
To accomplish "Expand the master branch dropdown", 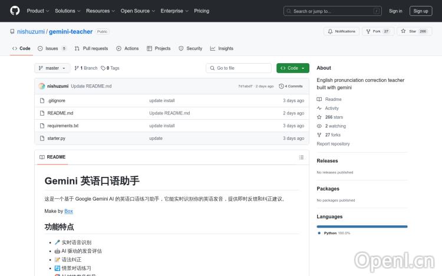I will [52, 68].
